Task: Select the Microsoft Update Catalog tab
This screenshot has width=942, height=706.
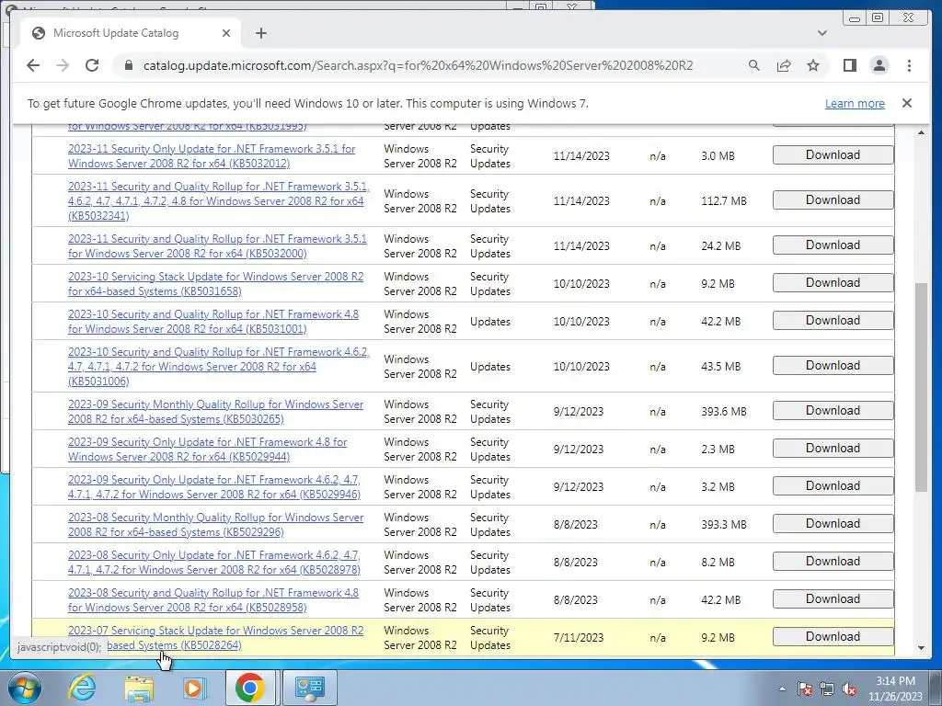Action: point(131,33)
